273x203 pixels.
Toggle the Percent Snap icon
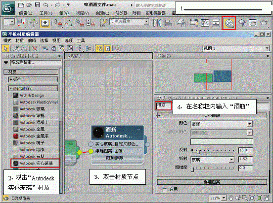coord(80,23)
